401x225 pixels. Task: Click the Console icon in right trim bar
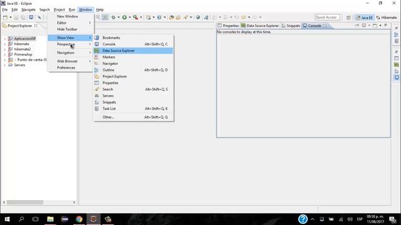point(396,77)
